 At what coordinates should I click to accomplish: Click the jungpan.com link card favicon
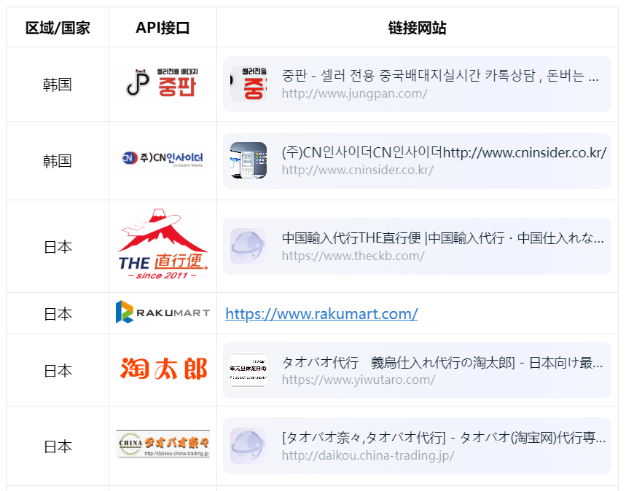(x=249, y=84)
